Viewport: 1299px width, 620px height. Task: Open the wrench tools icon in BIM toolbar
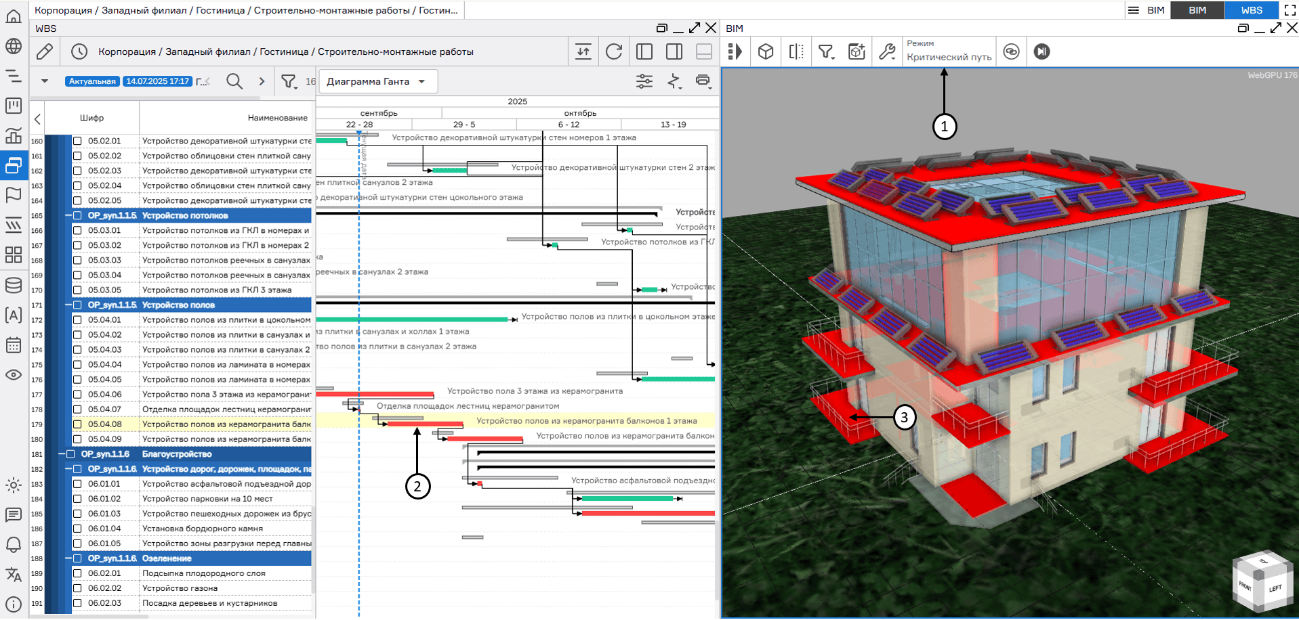coord(887,51)
